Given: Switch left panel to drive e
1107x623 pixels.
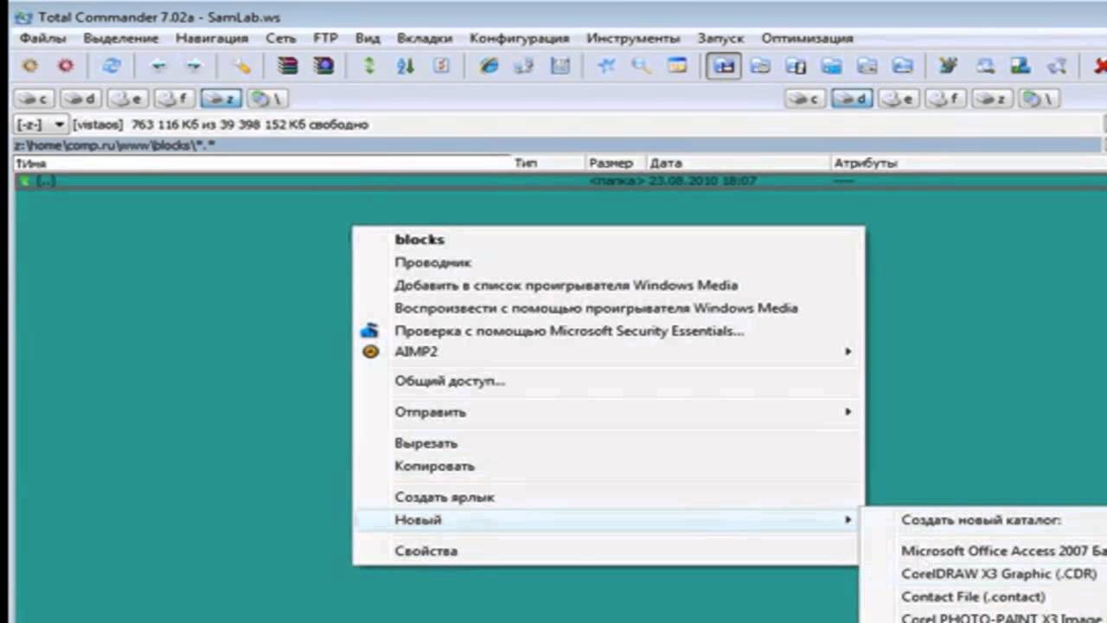Looking at the screenshot, I should click(127, 99).
